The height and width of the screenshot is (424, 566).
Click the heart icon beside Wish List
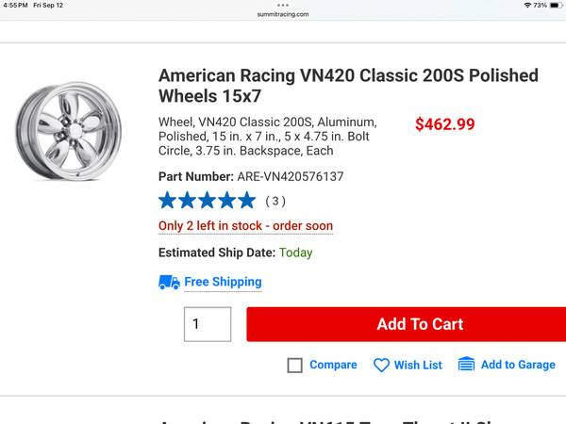(x=381, y=365)
